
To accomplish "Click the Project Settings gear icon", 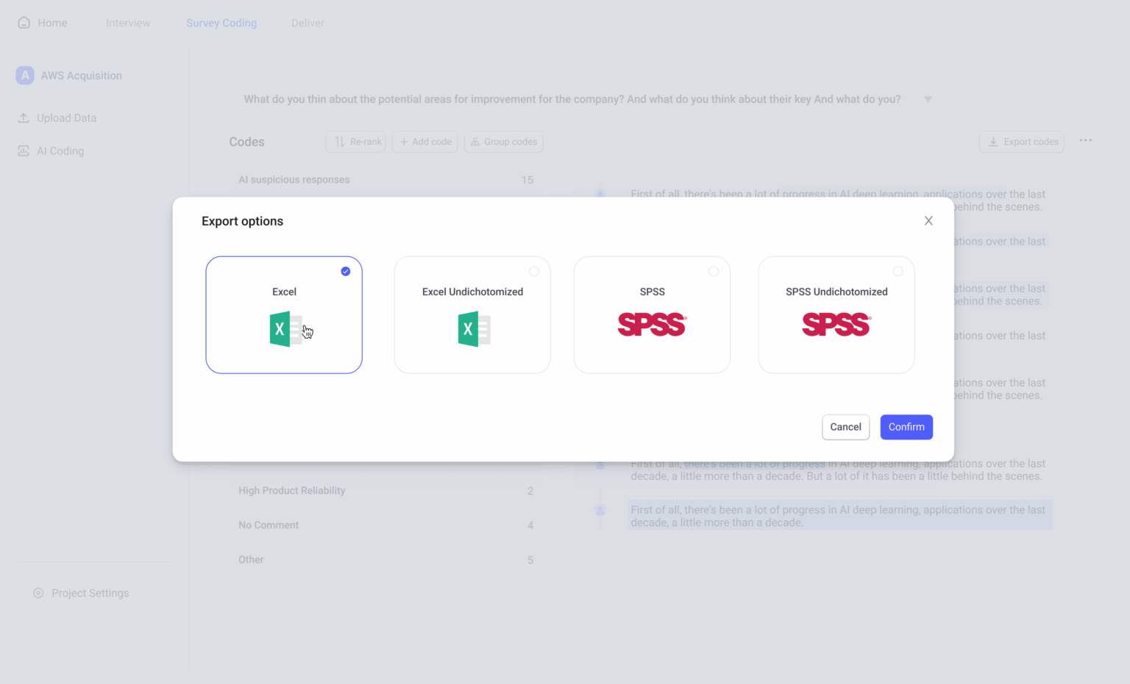I will click(x=38, y=593).
